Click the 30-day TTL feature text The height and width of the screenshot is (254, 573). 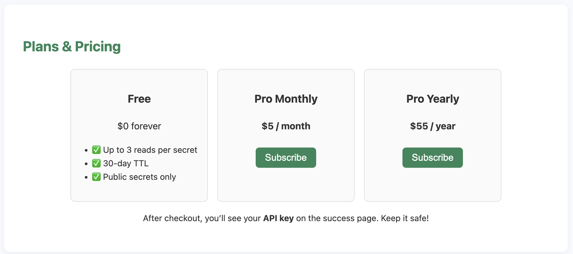[126, 163]
